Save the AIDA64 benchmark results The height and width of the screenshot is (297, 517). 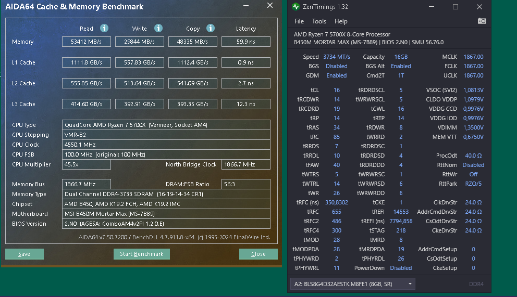(x=24, y=254)
